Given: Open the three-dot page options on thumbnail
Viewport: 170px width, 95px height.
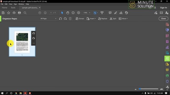Looking at the screenshot, I should (34, 43).
